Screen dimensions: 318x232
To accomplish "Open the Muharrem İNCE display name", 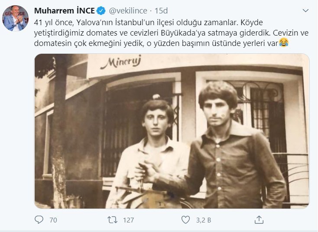I will pos(65,11).
